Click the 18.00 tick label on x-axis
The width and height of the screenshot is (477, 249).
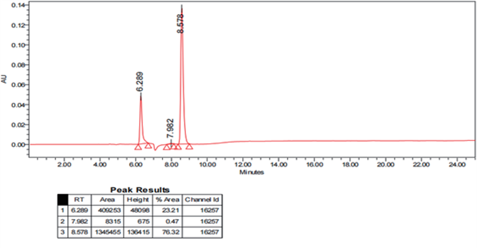coord(350,165)
